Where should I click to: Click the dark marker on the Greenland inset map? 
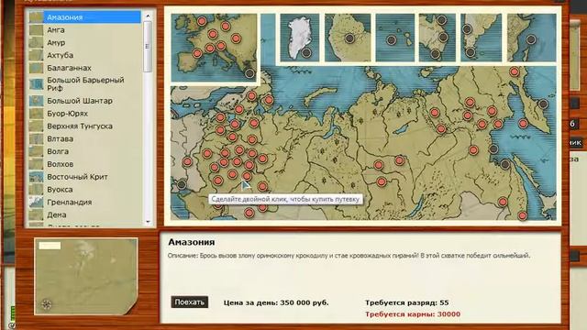pos(306,53)
